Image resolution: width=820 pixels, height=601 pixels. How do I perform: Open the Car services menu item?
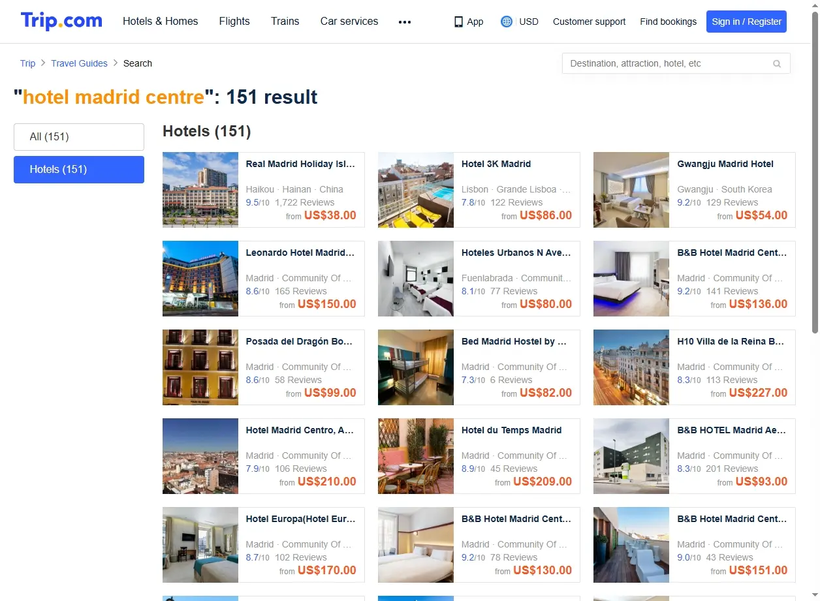[349, 21]
